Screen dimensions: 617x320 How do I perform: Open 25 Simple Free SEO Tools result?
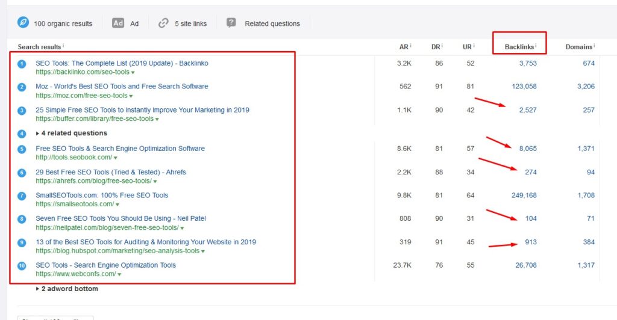click(142, 110)
